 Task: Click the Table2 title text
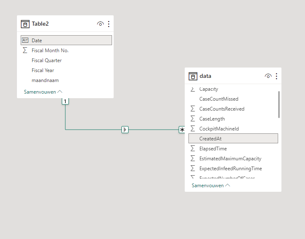point(40,24)
